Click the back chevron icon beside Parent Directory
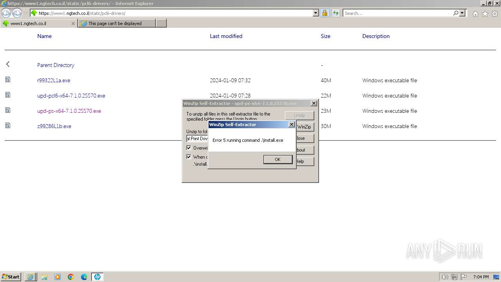 [x=8, y=64]
